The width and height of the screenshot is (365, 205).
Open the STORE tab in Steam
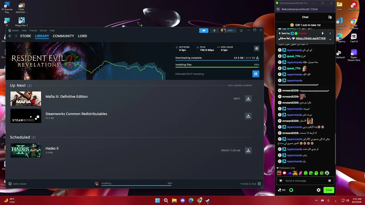25,36
